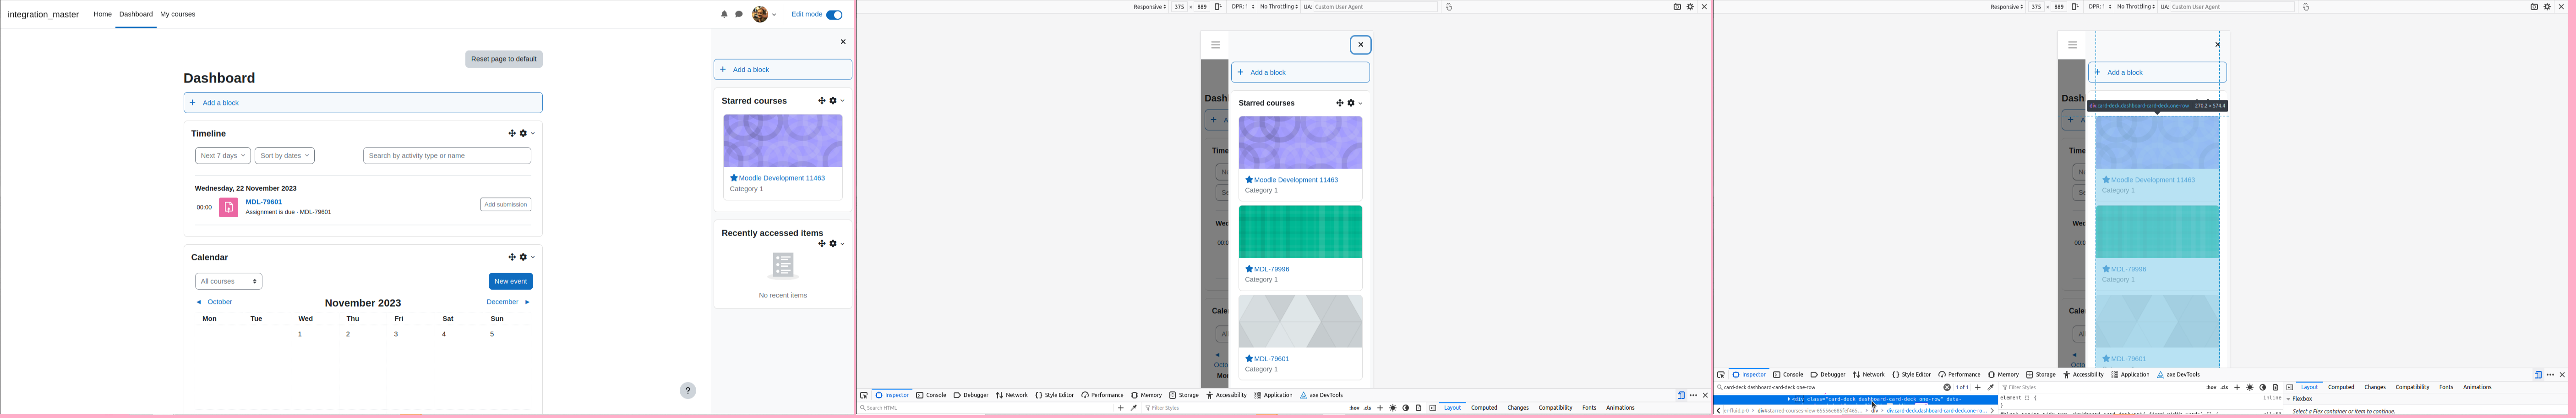Open notifications bell in left window
This screenshot has height=418, width=2576.
pyautogui.click(x=724, y=15)
